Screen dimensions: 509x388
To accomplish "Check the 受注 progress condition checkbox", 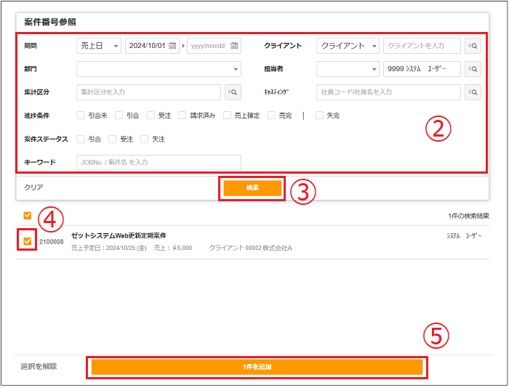I will (x=151, y=116).
